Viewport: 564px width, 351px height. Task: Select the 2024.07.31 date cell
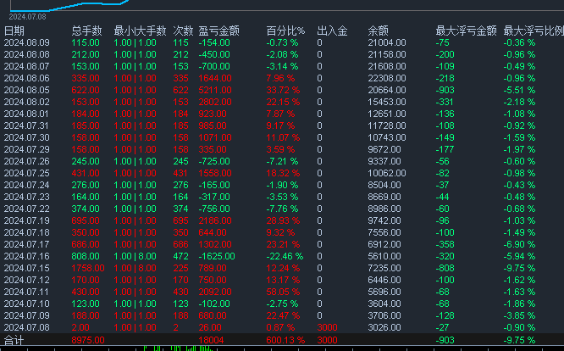coord(26,126)
